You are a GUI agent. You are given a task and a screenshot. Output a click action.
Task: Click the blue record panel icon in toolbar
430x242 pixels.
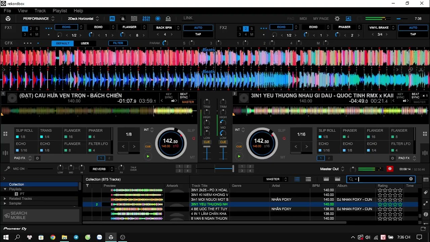pyautogui.click(x=158, y=19)
